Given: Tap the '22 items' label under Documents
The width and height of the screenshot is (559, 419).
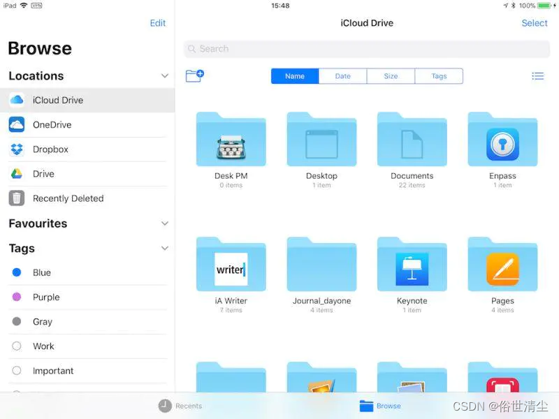Looking at the screenshot, I should pos(412,185).
